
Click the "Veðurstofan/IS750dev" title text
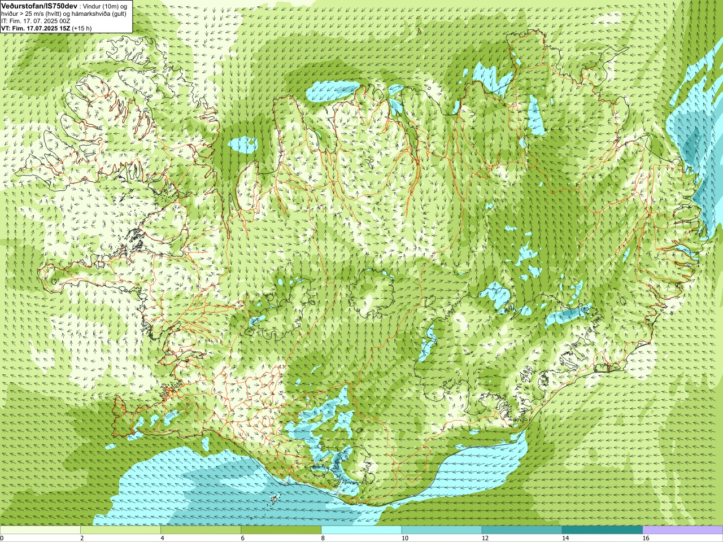coord(39,6)
